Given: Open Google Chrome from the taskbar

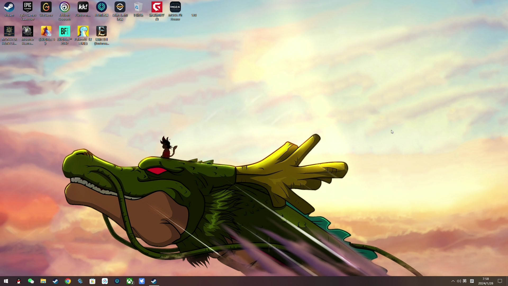Looking at the screenshot, I should [68, 281].
